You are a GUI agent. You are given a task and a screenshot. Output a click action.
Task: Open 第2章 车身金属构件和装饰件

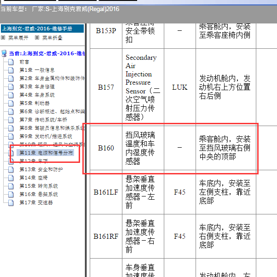52,78
